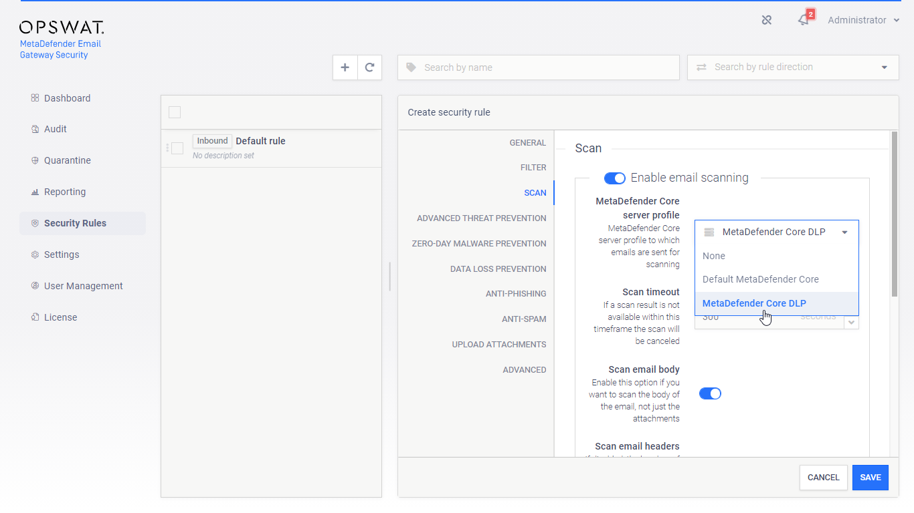Open the FILTER tab

click(533, 168)
